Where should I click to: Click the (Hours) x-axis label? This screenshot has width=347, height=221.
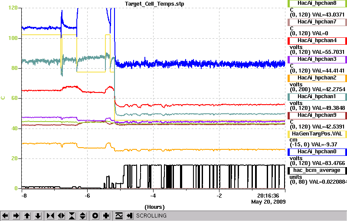click(154, 207)
